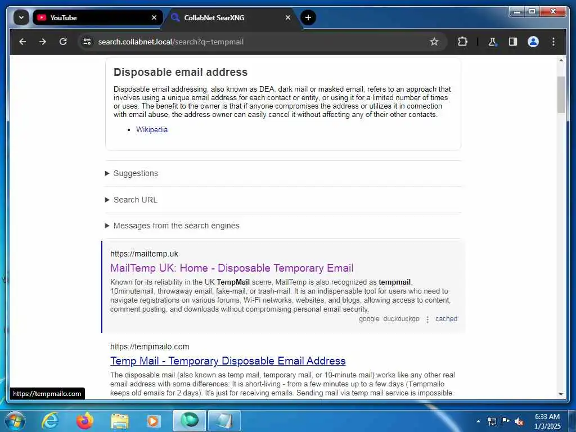The height and width of the screenshot is (432, 576).
Task: Click the Disposable email address heading
Action: [x=181, y=73]
